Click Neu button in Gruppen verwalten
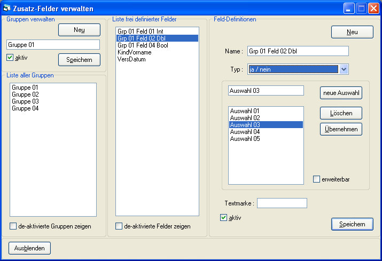This screenshot has height=261, width=382. [x=79, y=30]
